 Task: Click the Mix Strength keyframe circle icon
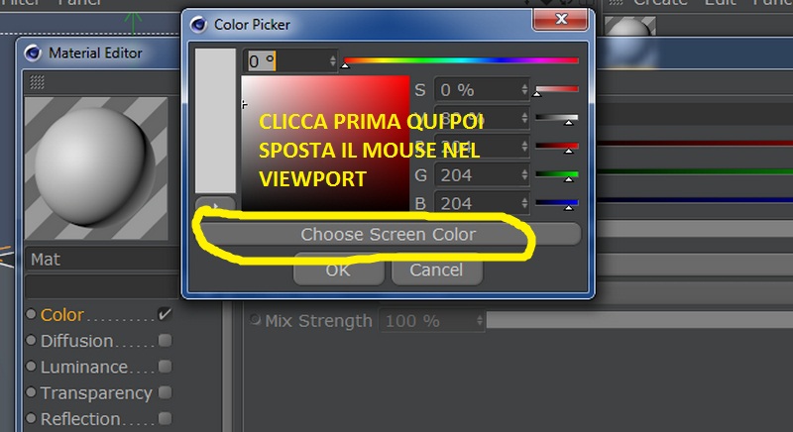tap(255, 319)
